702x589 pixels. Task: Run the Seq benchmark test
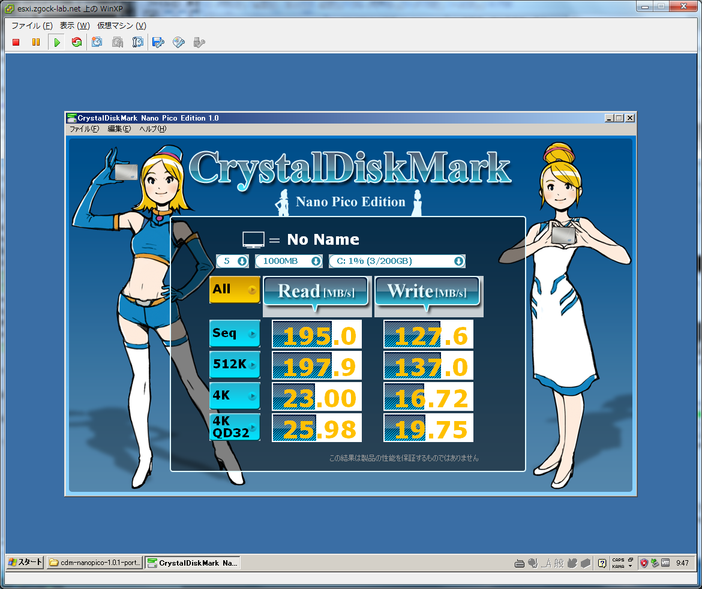point(235,333)
